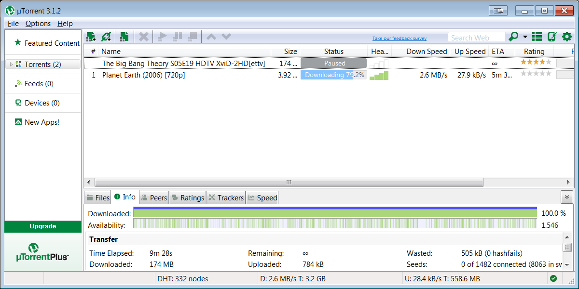Click the Create New Torrent icon
This screenshot has height=289, width=579.
124,36
